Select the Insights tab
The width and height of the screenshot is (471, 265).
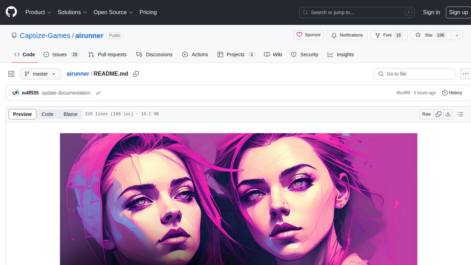click(x=341, y=54)
